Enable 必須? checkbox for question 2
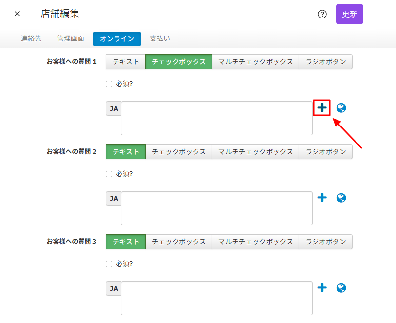Viewport: 396px width, 323px height. pos(109,174)
